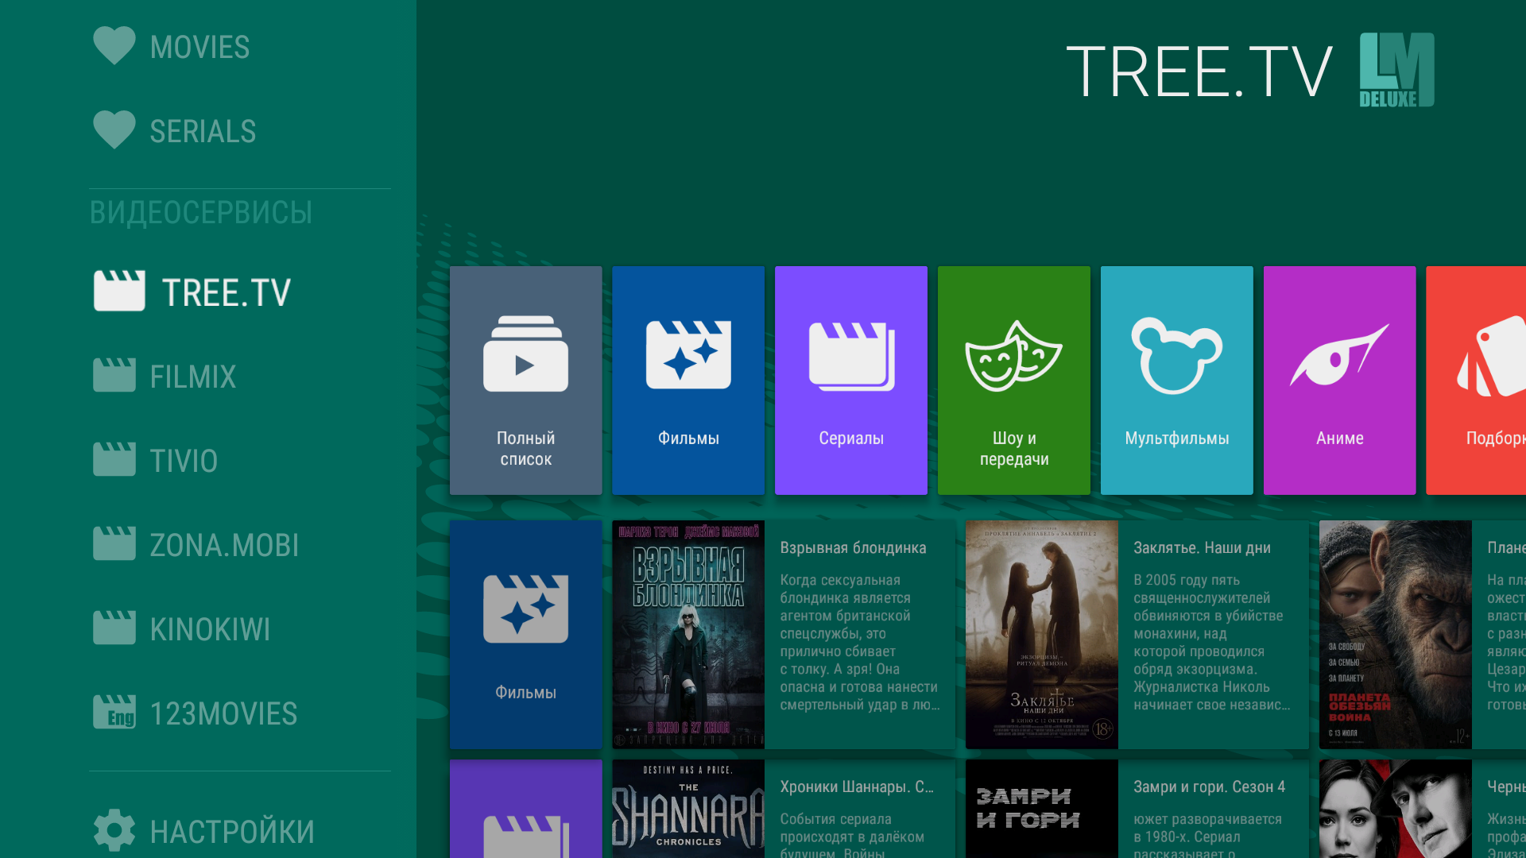
Task: Open the red Подборки tile
Action: [1478, 380]
